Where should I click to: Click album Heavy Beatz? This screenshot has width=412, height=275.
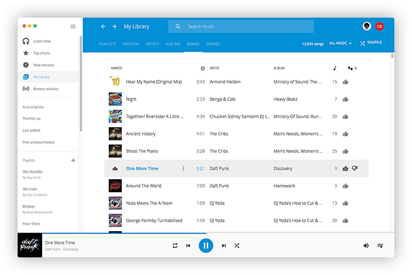pos(285,99)
